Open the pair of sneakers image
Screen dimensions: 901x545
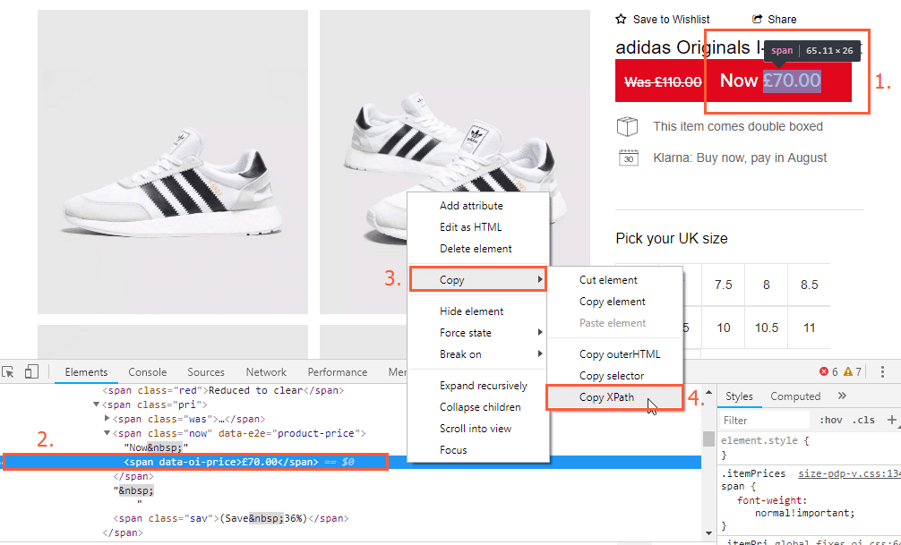[454, 162]
